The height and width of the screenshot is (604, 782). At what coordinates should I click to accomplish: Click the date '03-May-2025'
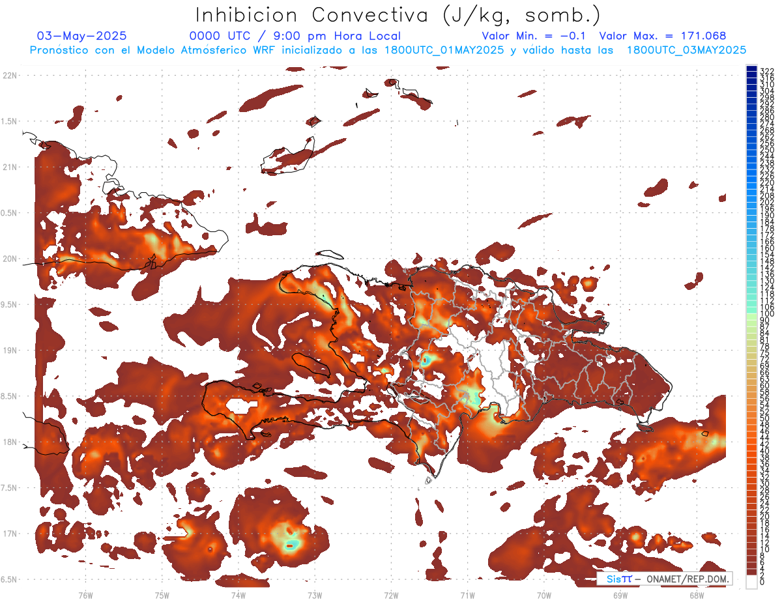[x=82, y=36]
